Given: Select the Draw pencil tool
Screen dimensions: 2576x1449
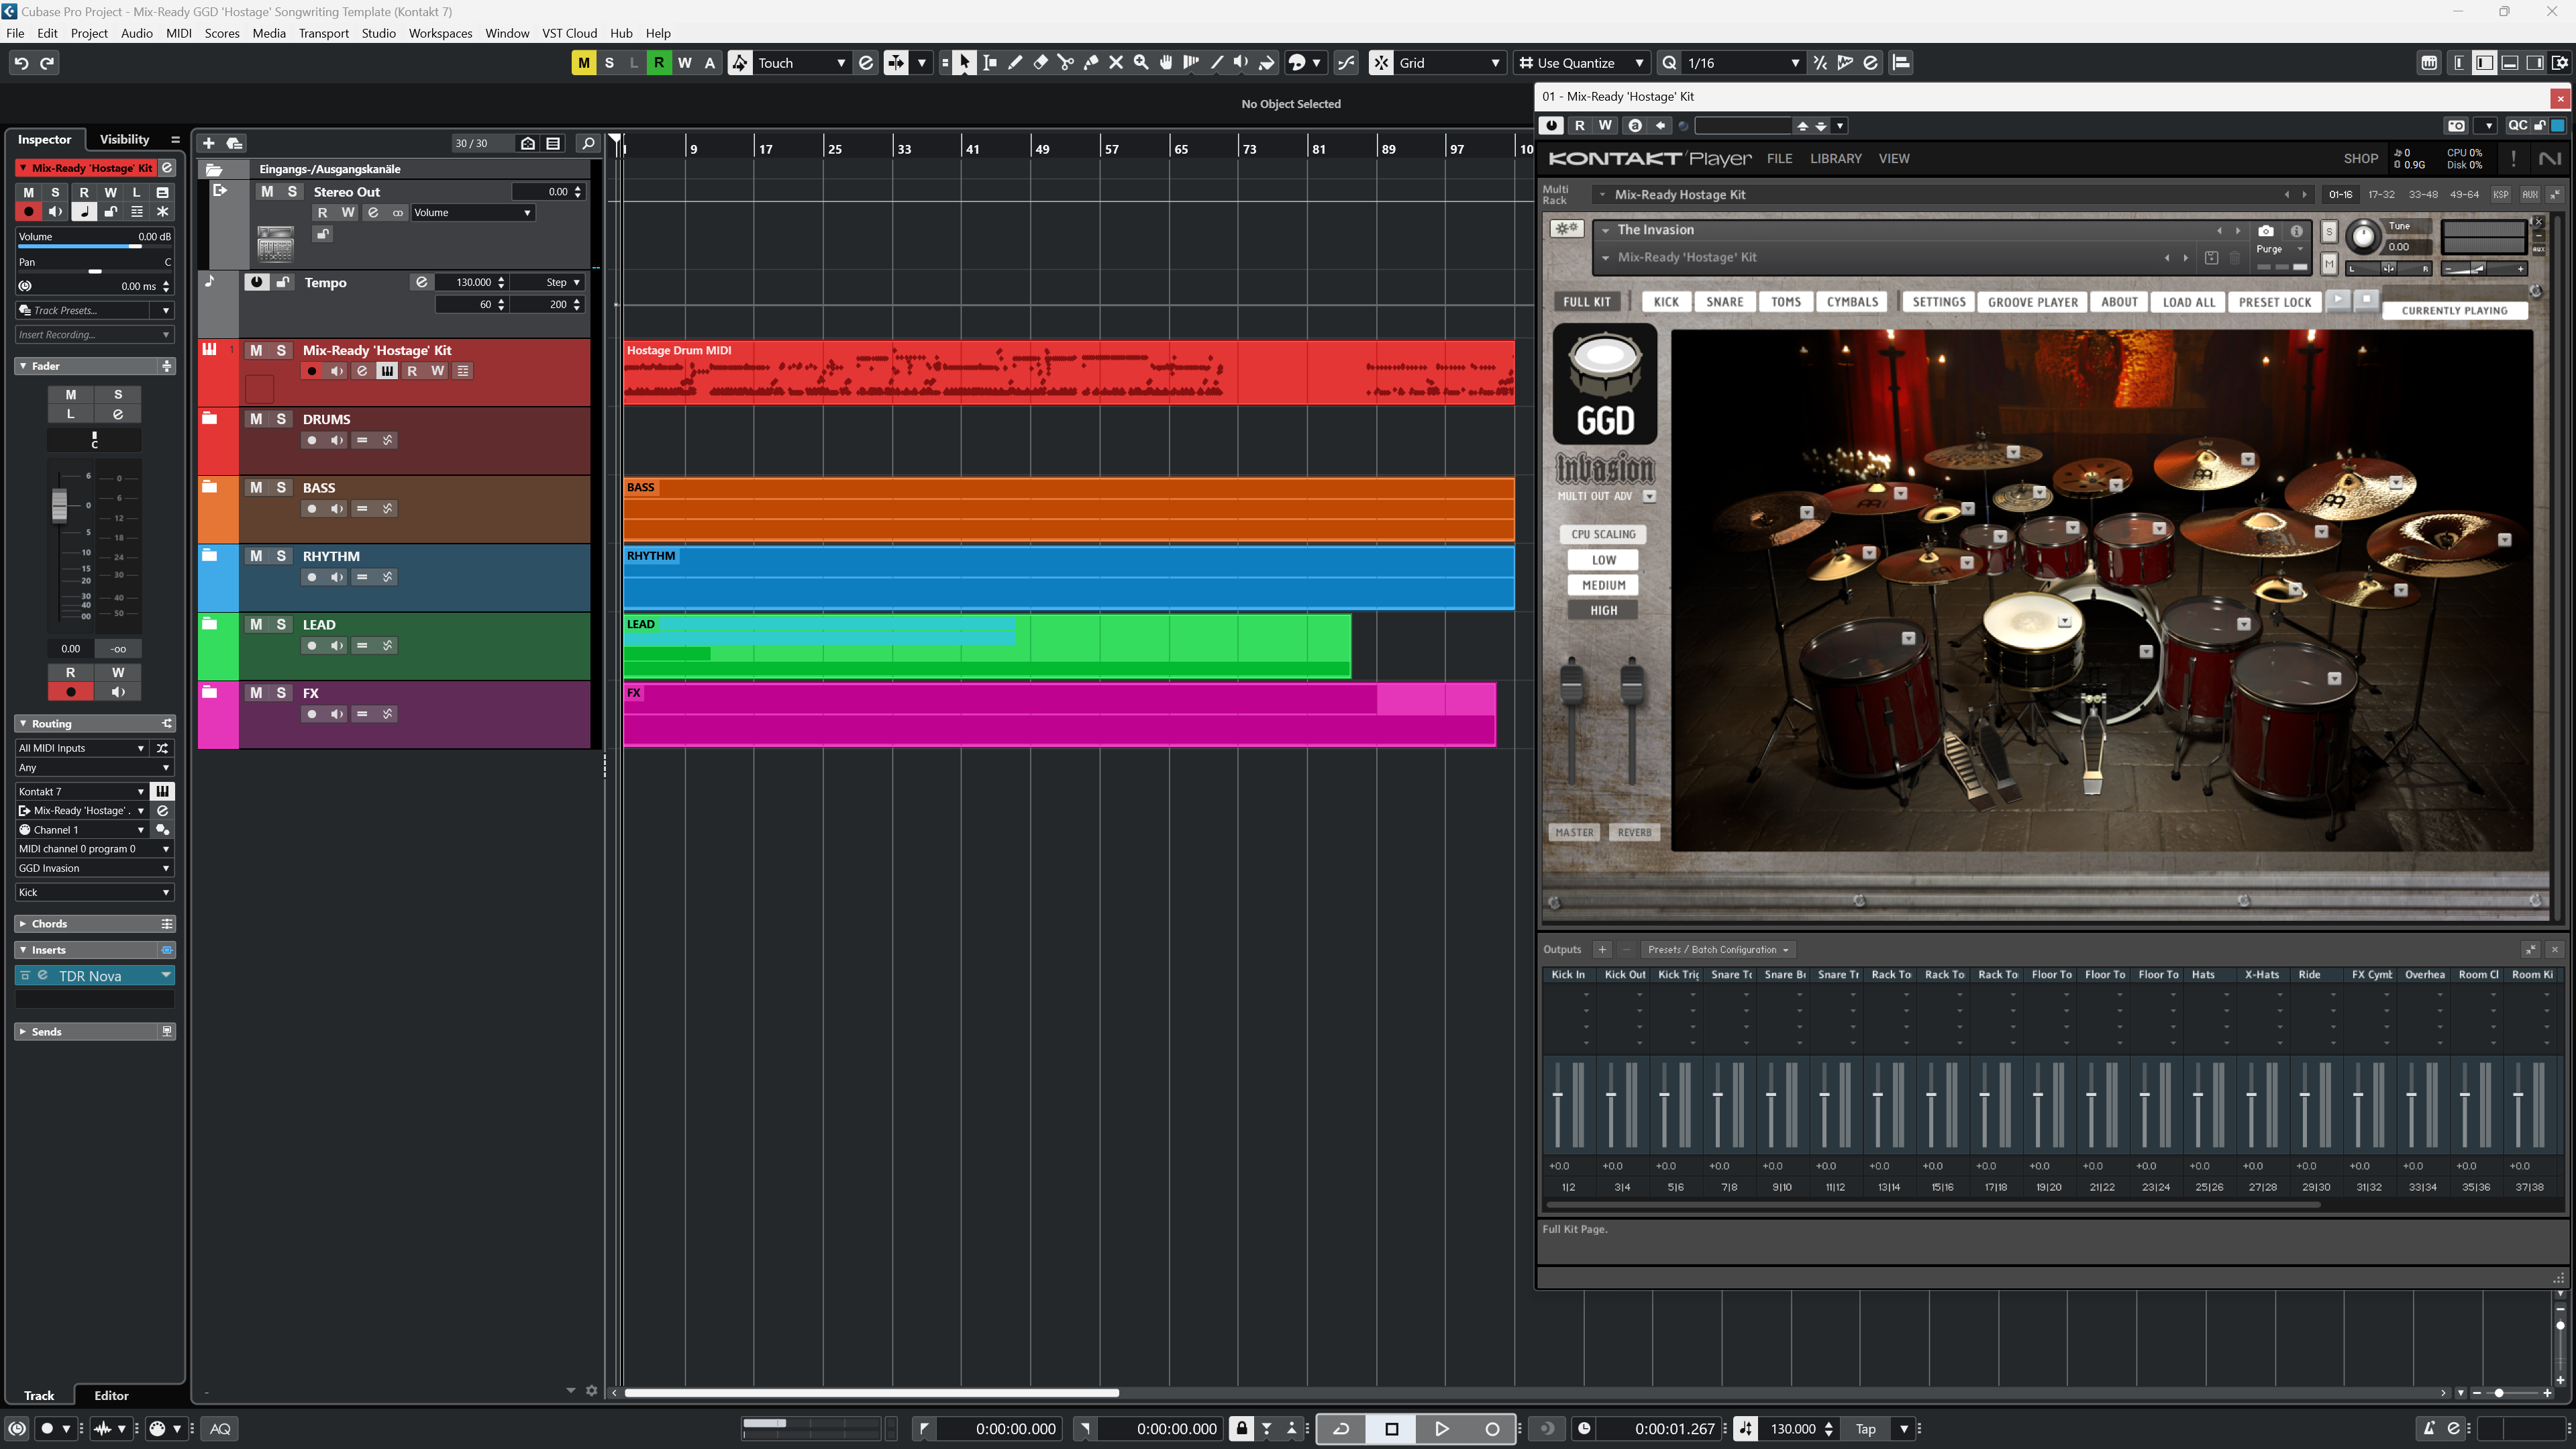Looking at the screenshot, I should coord(1015,62).
